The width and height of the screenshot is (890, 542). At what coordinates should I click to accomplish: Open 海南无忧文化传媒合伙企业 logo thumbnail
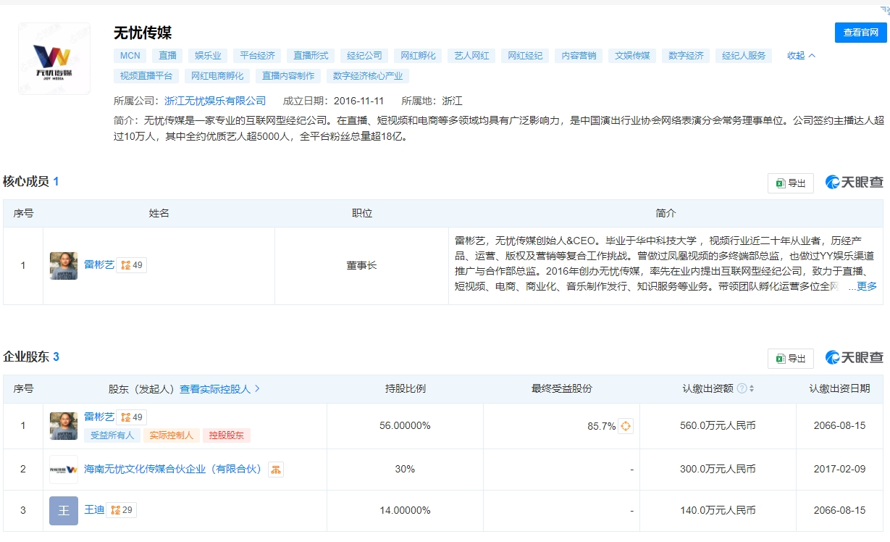point(64,470)
